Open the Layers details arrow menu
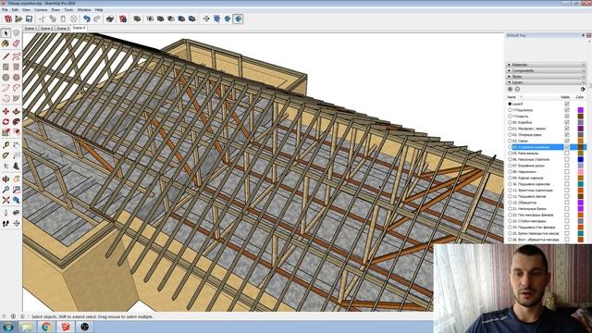This screenshot has height=333, width=592. pyautogui.click(x=583, y=89)
